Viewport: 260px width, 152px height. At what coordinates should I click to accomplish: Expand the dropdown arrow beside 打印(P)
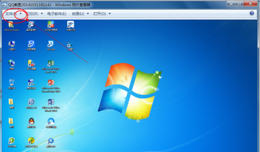tap(42, 14)
